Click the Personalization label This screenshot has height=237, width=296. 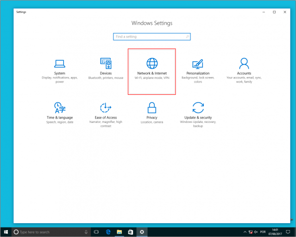[x=198, y=74]
